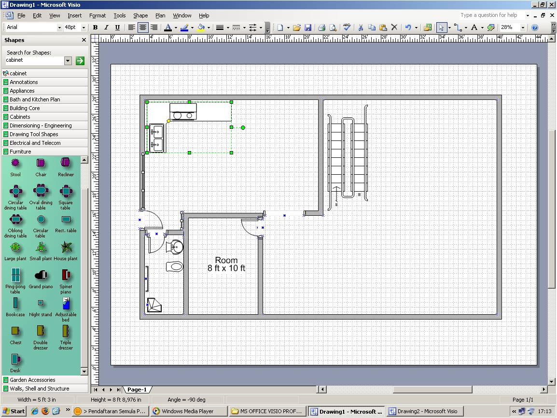Pick the Recliner shape
The image size is (557, 418).
click(x=66, y=167)
